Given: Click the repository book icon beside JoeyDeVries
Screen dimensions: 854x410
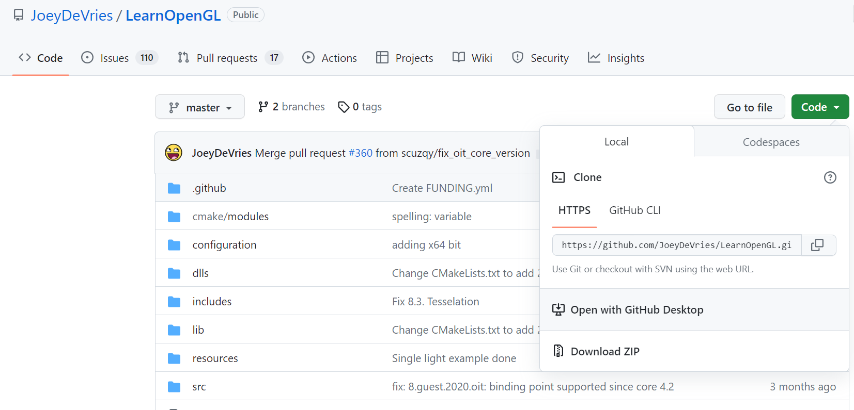Looking at the screenshot, I should 19,15.
